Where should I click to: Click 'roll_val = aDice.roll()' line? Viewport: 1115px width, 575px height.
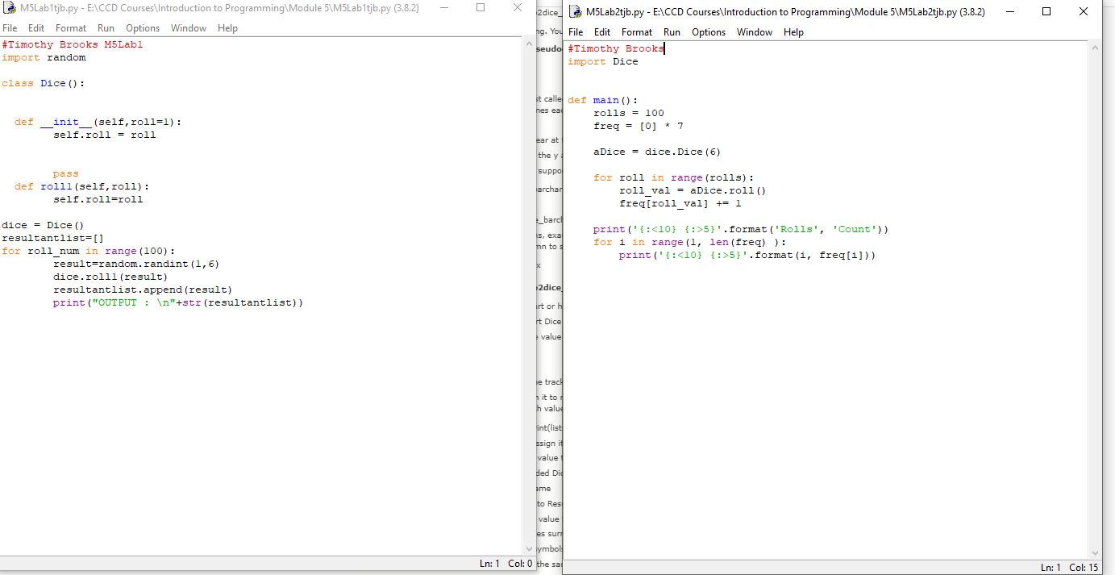[693, 190]
